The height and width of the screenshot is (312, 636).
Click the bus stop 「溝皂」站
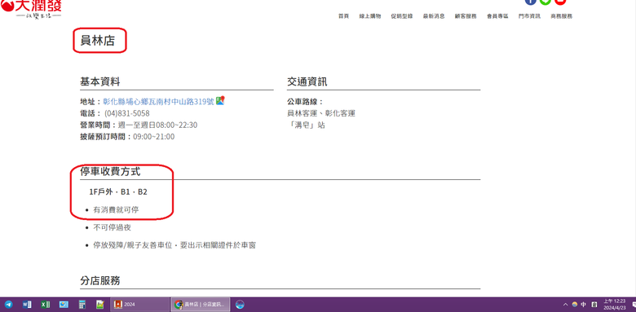[x=307, y=125]
